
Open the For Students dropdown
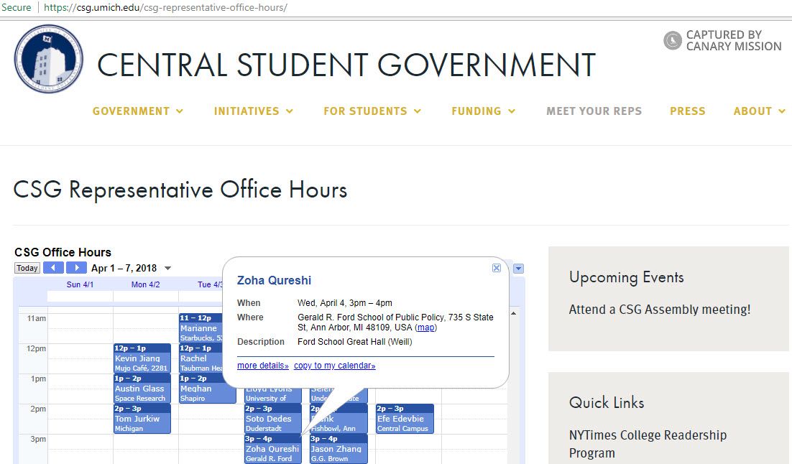372,111
